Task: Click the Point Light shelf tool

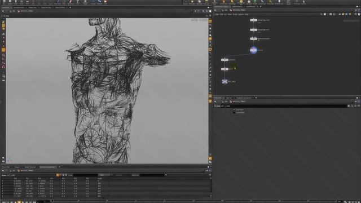Action: (x=192, y=2)
